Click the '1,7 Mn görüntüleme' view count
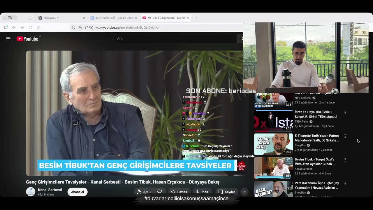 click(x=307, y=126)
